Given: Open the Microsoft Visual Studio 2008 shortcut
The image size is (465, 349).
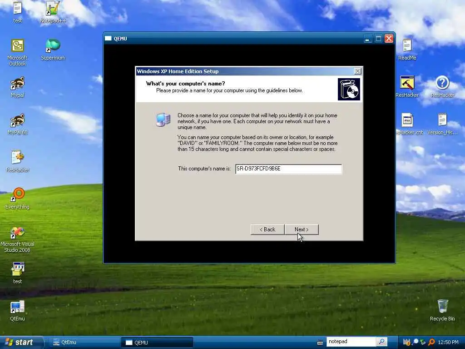Looking at the screenshot, I should click(x=18, y=239).
